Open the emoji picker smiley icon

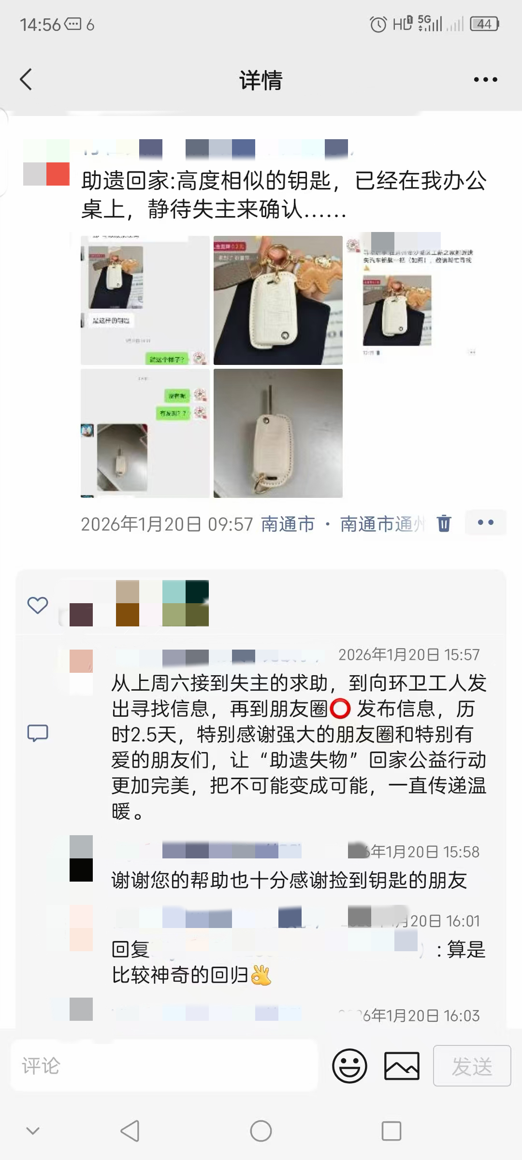coord(349,1066)
